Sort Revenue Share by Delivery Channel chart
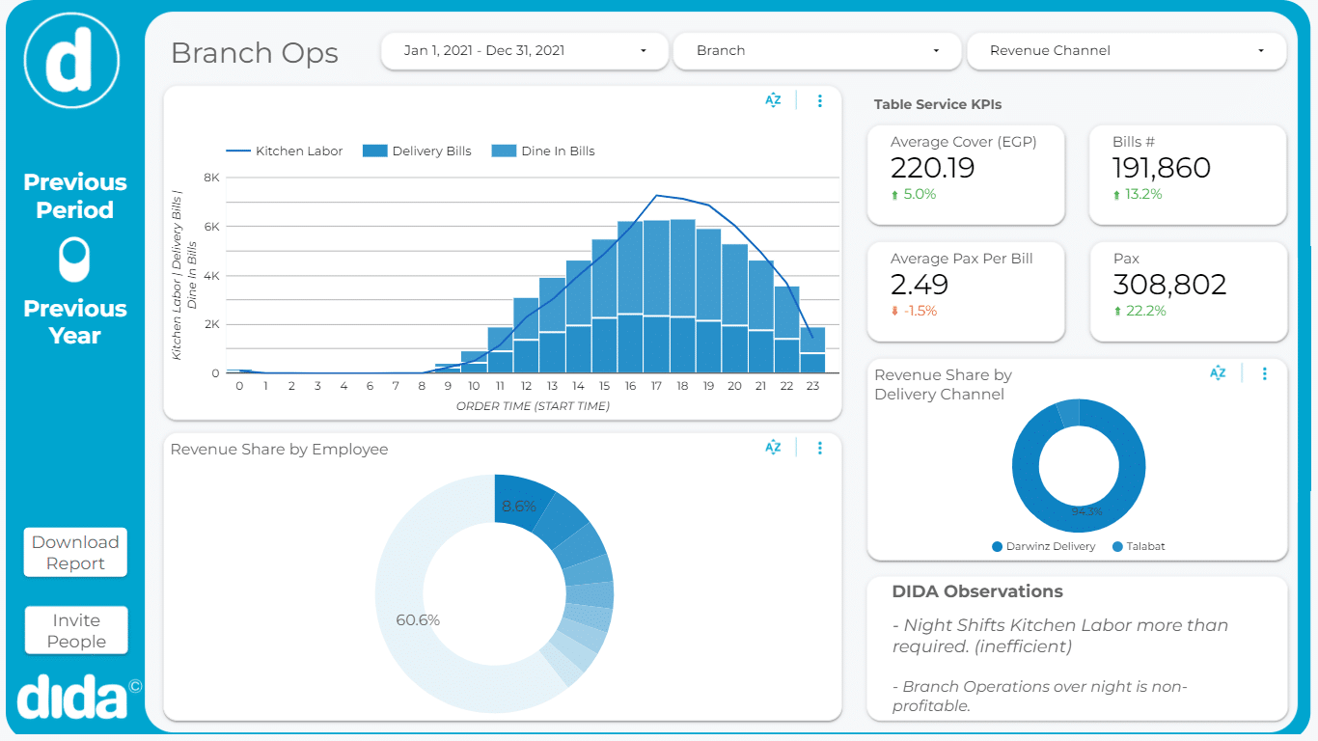The width and height of the screenshot is (1318, 741). coord(1218,373)
